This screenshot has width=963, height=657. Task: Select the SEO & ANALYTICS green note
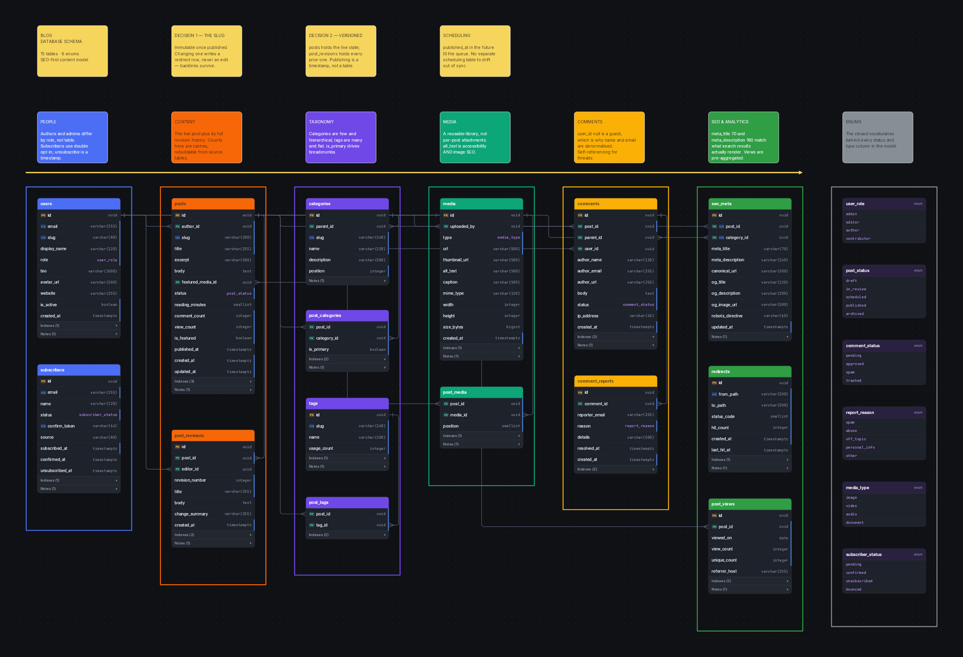(744, 138)
